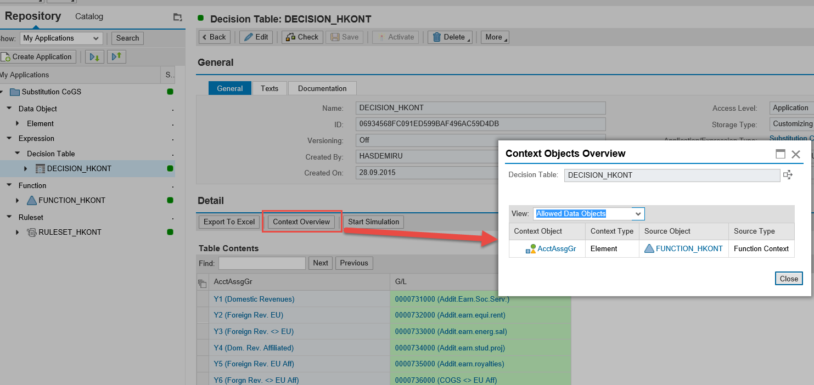The height and width of the screenshot is (385, 814).
Task: Select the Y1 (Domestic Revenues) row selector
Action: click(202, 299)
